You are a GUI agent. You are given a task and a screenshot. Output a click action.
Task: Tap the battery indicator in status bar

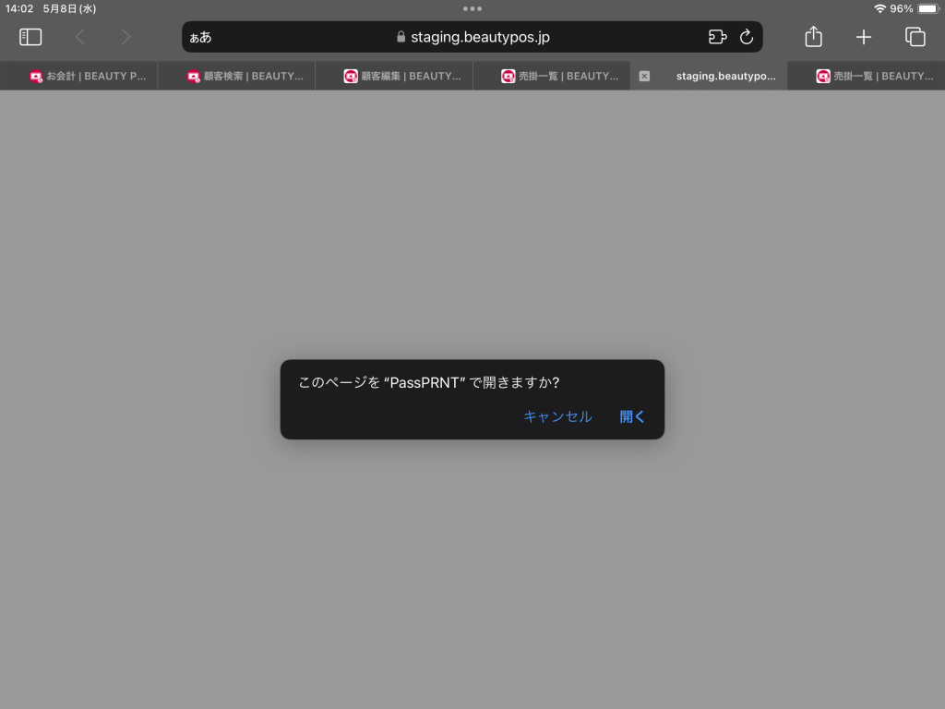(x=927, y=8)
